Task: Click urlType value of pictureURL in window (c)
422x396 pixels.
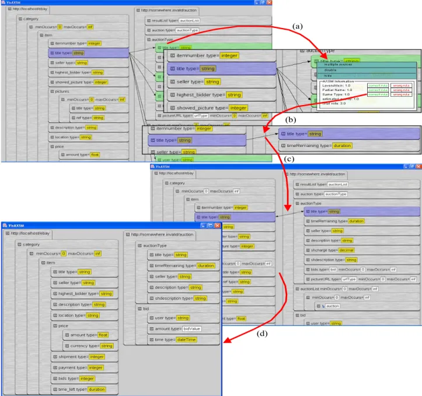Action: coord(349,279)
